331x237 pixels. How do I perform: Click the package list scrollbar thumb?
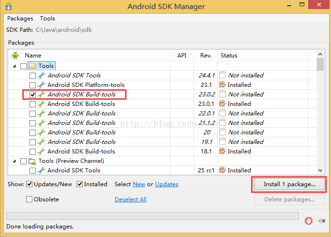coord(320,65)
